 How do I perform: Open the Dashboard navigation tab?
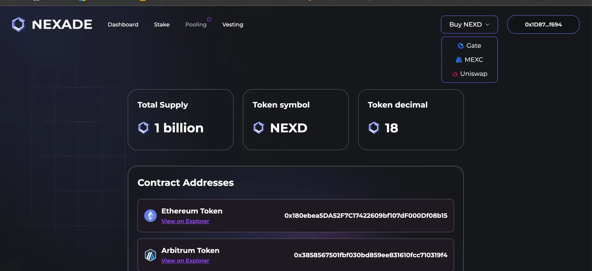coord(123,25)
